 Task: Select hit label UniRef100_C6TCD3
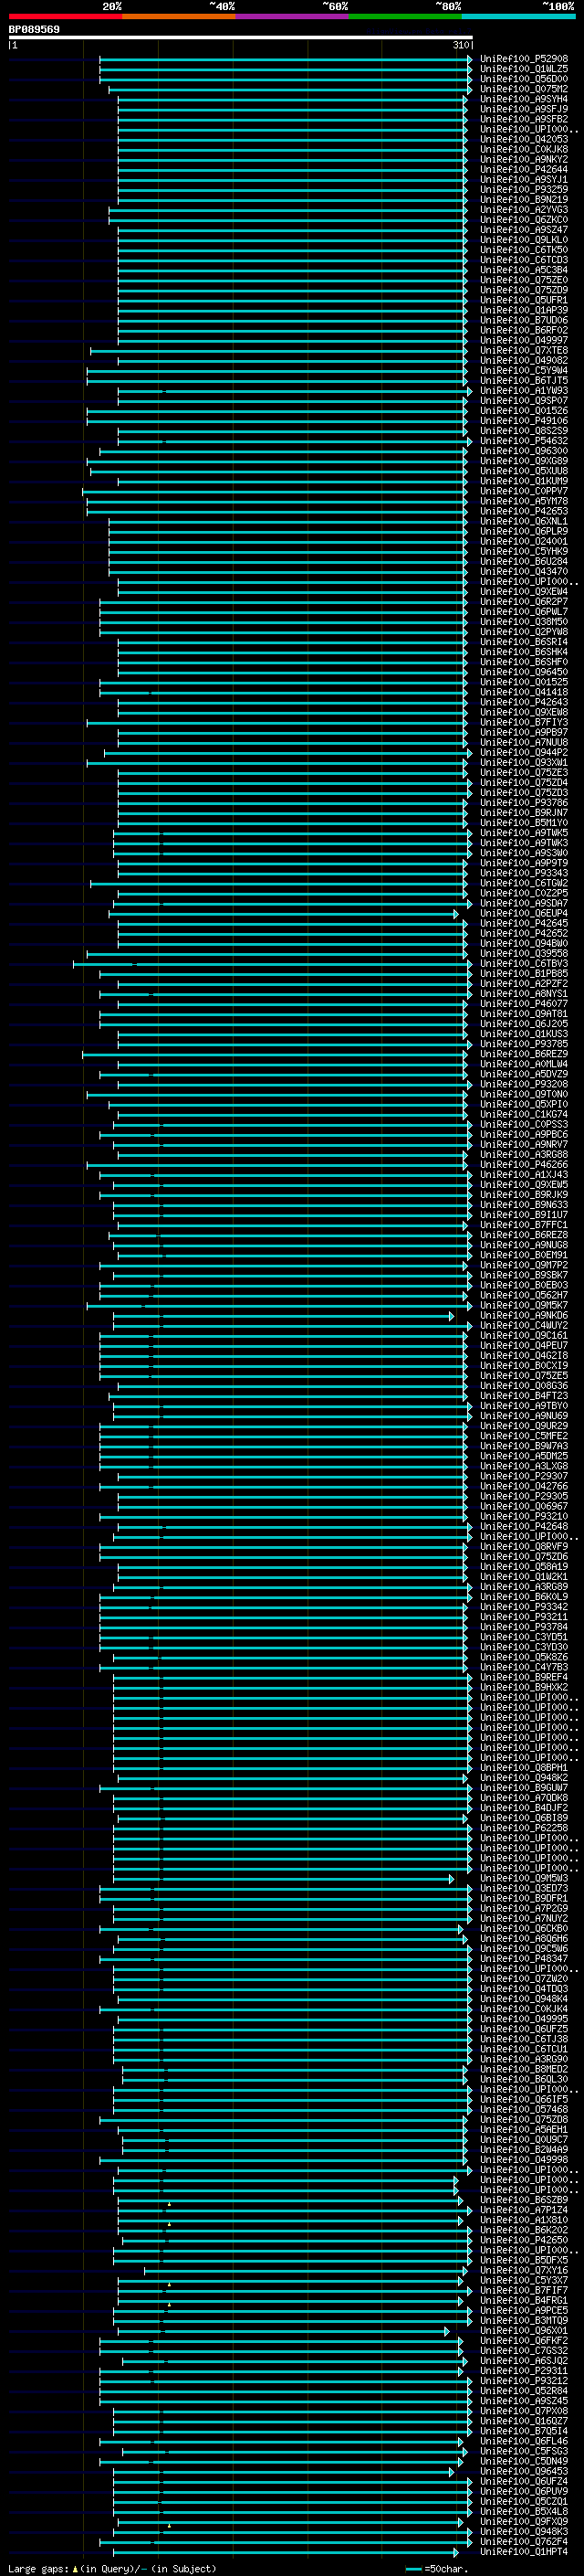tap(524, 260)
